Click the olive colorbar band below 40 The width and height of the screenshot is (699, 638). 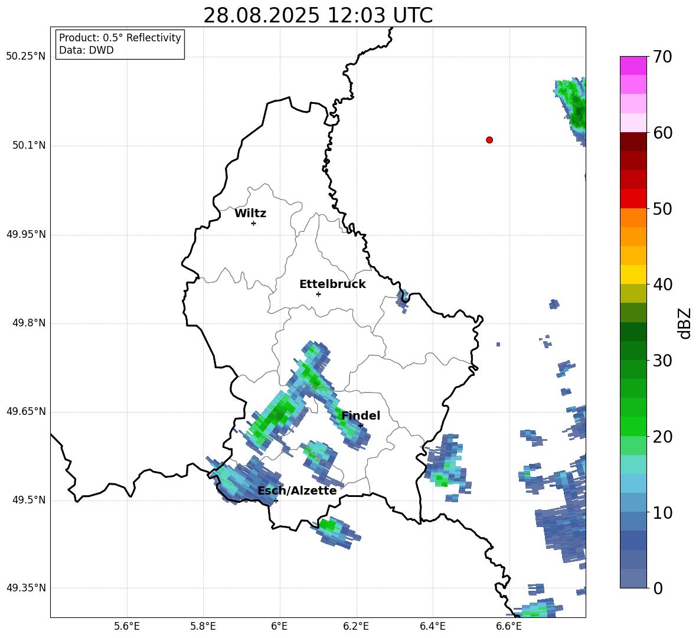point(633,293)
